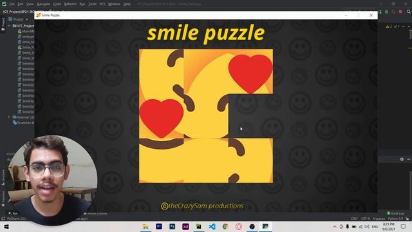Open the Tools menu in PyCharm

[x=92, y=4]
